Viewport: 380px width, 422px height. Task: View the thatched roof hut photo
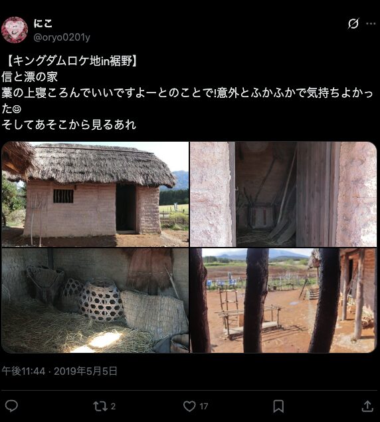click(x=95, y=194)
